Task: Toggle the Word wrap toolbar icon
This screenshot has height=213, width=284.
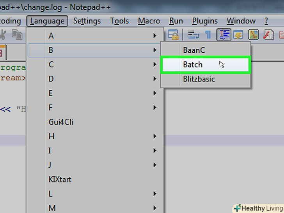Action: 193,34
